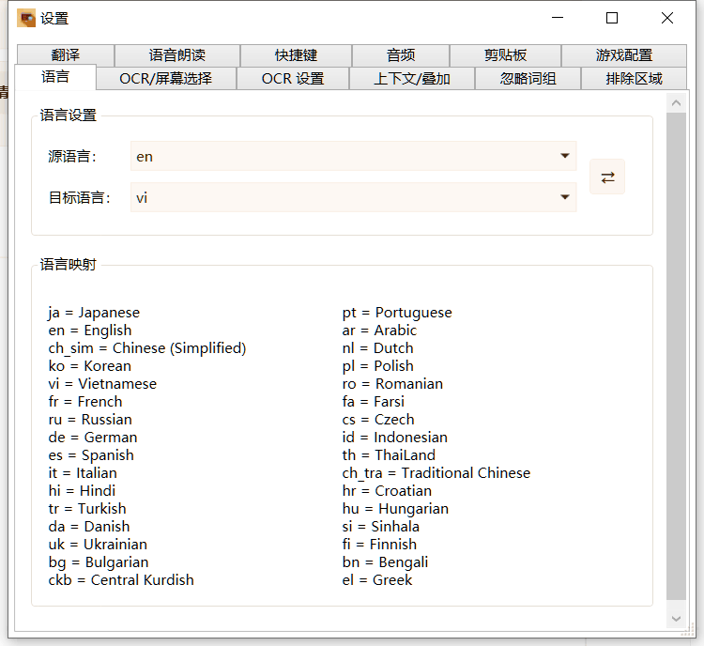Click 'si = Sinhala' mapping text
Screen dimensions: 704x646
click(x=381, y=527)
